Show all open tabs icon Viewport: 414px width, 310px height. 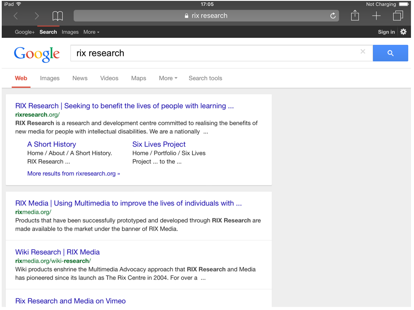coord(398,16)
